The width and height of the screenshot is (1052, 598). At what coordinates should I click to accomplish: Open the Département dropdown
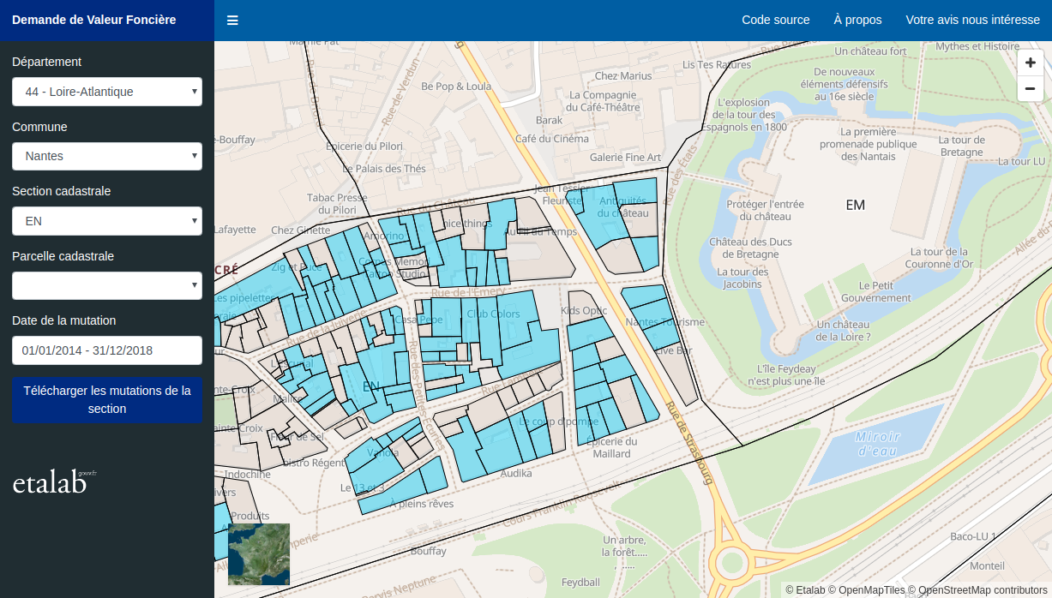(x=107, y=92)
